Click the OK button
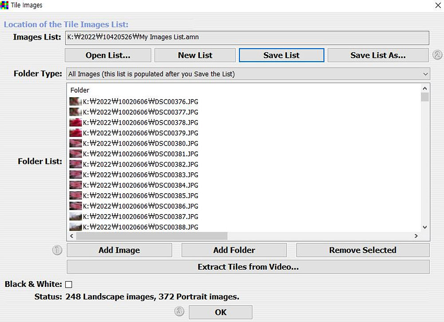444x322 pixels. (x=221, y=312)
